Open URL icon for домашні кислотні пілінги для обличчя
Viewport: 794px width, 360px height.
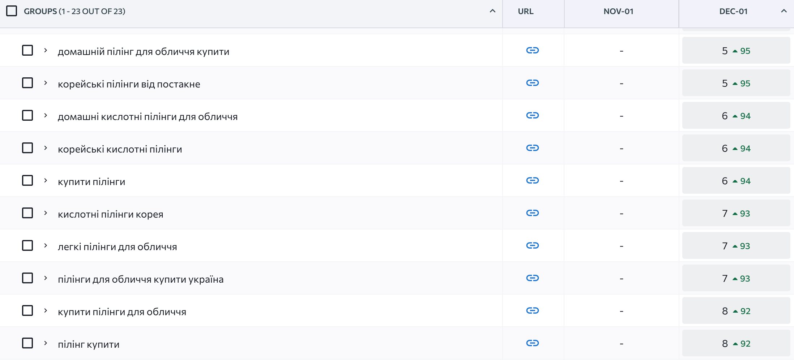[532, 115]
